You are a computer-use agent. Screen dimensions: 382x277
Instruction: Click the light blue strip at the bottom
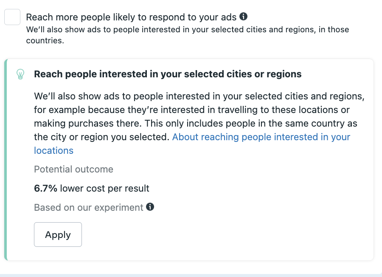point(191,275)
